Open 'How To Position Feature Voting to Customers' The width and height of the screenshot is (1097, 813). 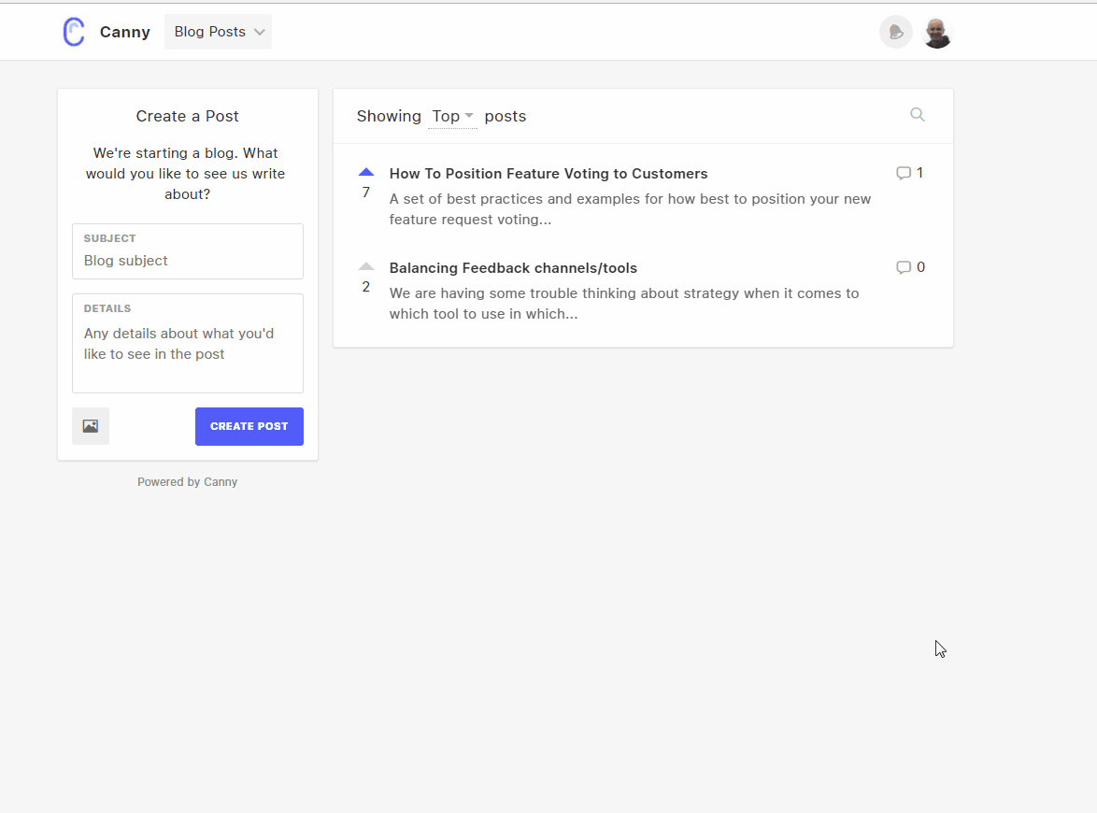coord(548,174)
